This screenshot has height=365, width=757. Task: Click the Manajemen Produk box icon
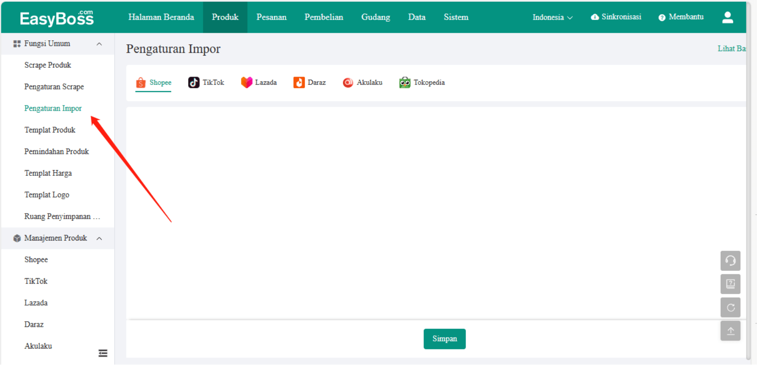(x=17, y=238)
